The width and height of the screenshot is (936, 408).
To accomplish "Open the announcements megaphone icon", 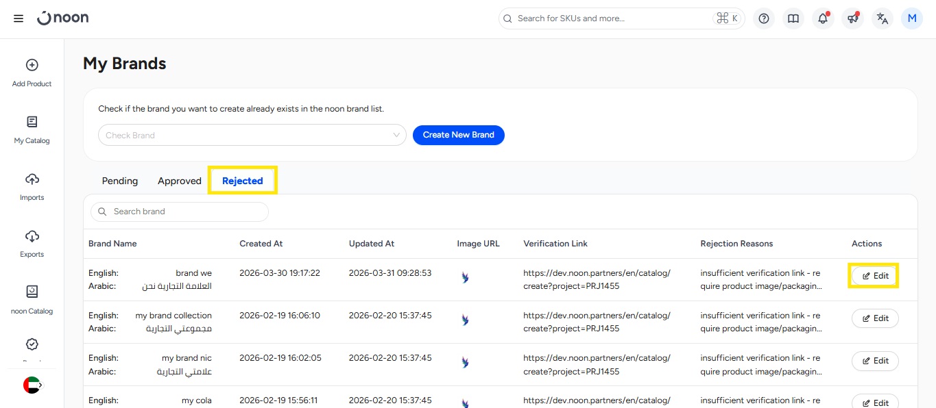I will (852, 18).
